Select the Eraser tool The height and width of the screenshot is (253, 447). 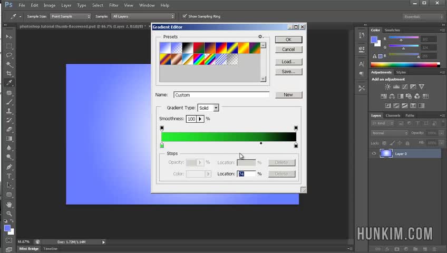click(x=9, y=129)
